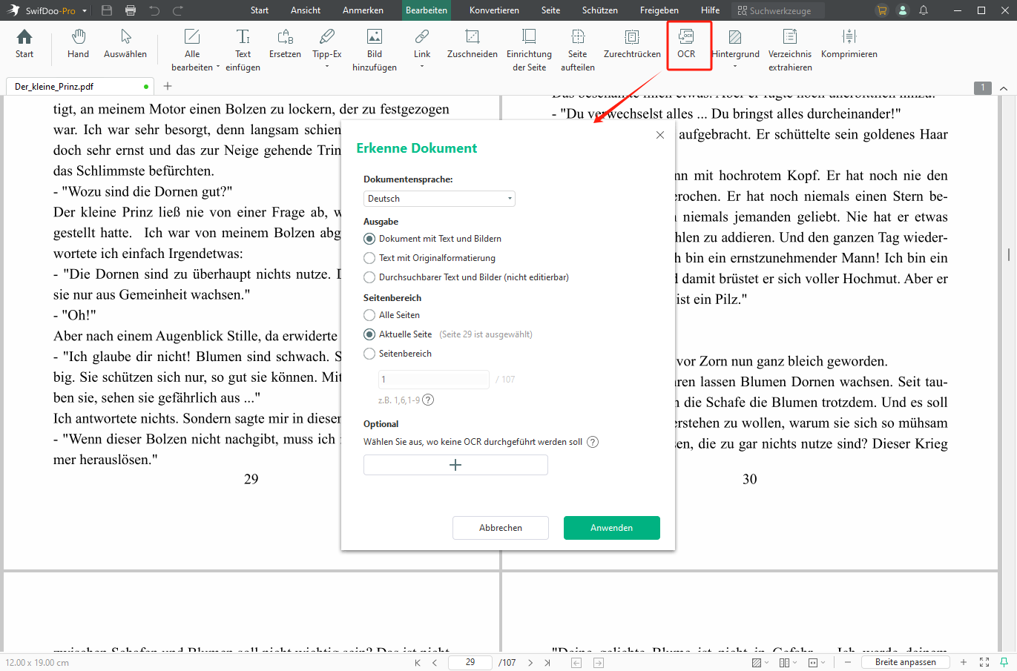
Task: Click the Abbrechen button
Action: [x=501, y=528]
